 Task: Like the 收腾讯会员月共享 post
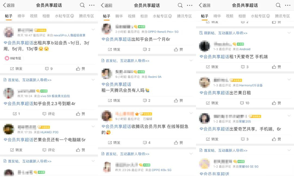179,143
